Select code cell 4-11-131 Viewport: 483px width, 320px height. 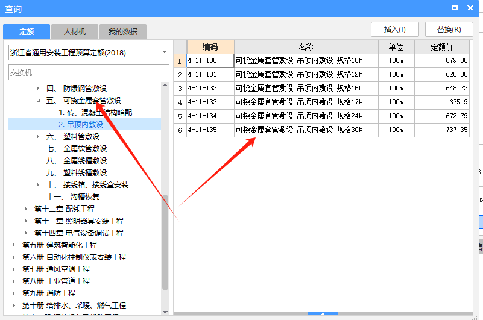point(210,75)
